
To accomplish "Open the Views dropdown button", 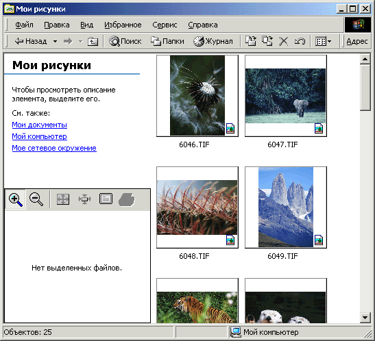I will click(323, 42).
